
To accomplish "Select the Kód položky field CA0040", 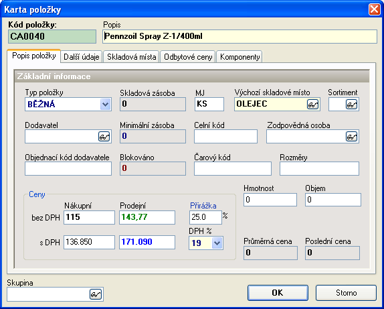I will (52, 37).
